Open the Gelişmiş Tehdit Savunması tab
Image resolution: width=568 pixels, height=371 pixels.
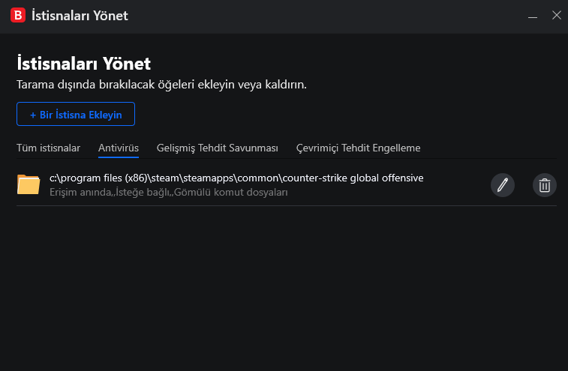pyautogui.click(x=218, y=148)
